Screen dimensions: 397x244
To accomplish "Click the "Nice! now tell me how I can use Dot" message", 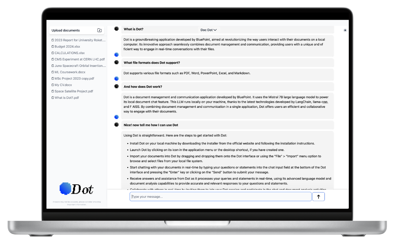I will click(227, 125).
